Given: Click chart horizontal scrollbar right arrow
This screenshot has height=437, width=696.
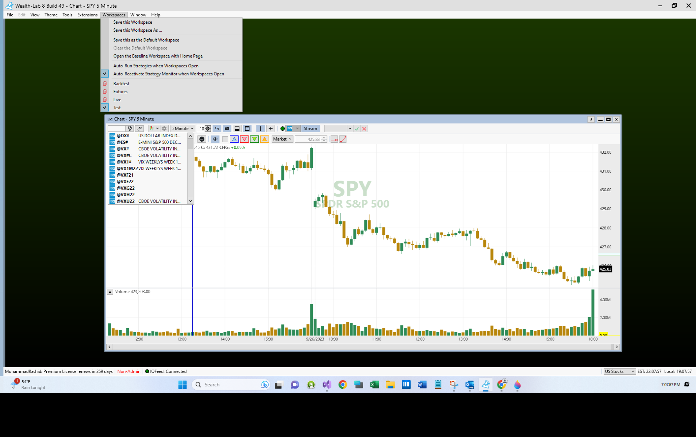Looking at the screenshot, I should pyautogui.click(x=617, y=347).
